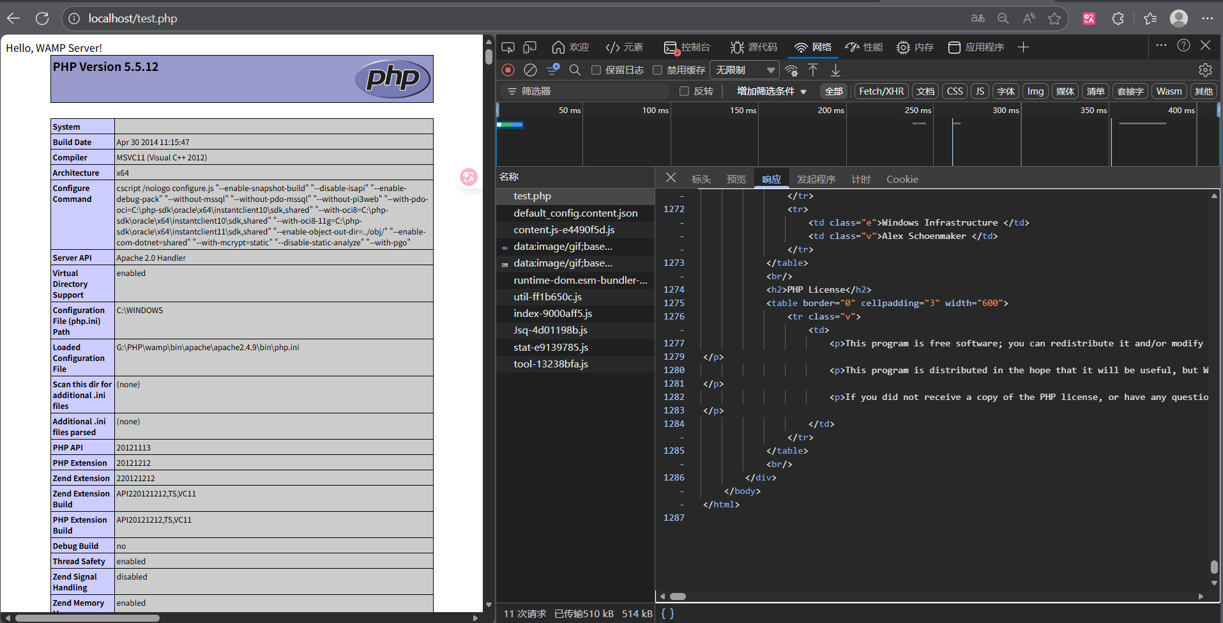Switch to the 欢迎 tab in DevTools
Viewport: 1223px width, 623px height.
[570, 47]
